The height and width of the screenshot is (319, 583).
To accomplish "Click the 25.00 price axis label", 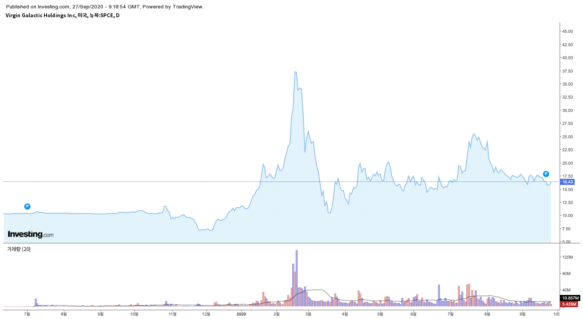I will tap(567, 137).
